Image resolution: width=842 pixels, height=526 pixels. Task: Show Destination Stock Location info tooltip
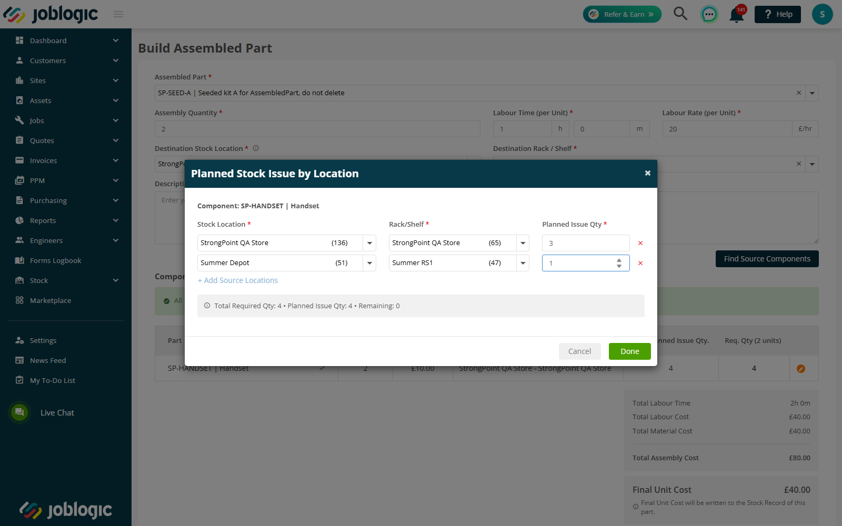[x=256, y=148]
